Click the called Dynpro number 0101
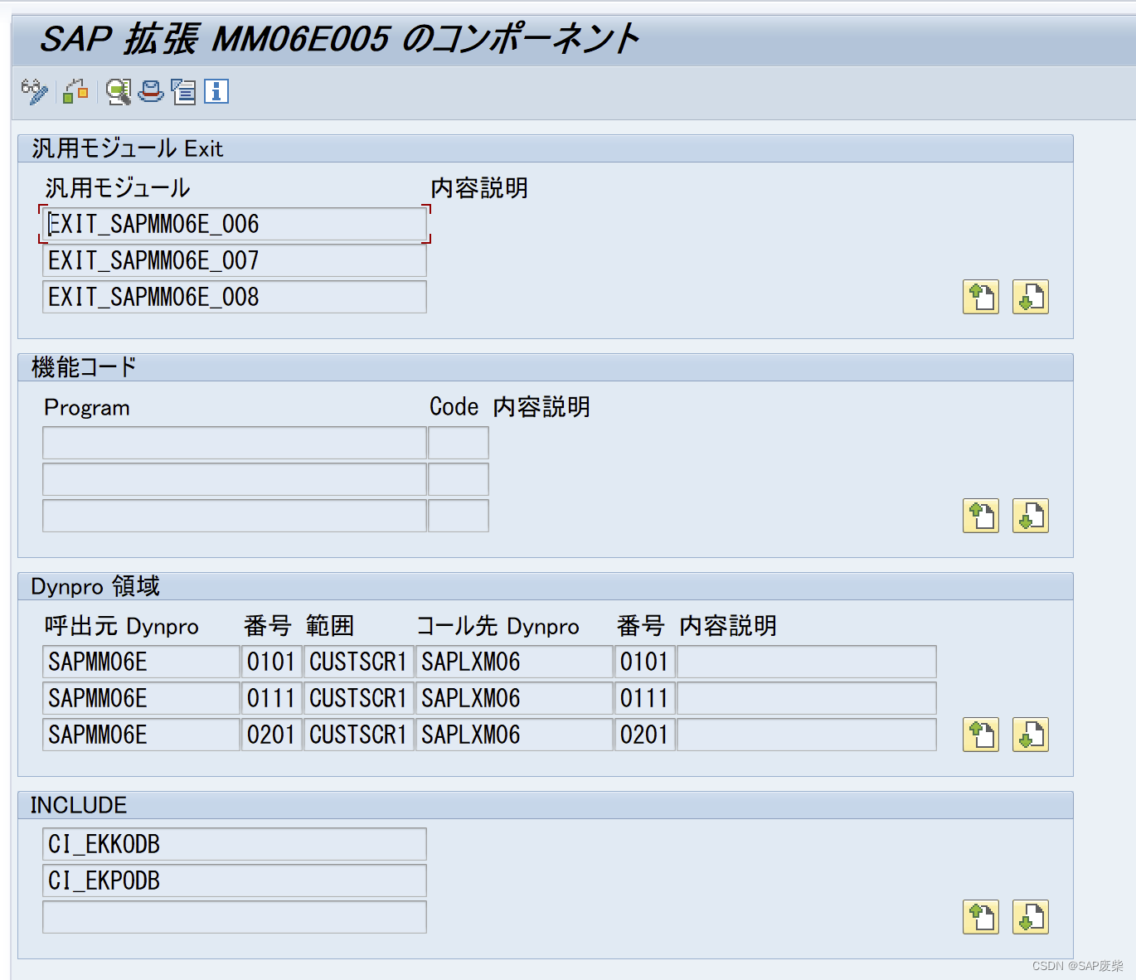 pos(645,662)
